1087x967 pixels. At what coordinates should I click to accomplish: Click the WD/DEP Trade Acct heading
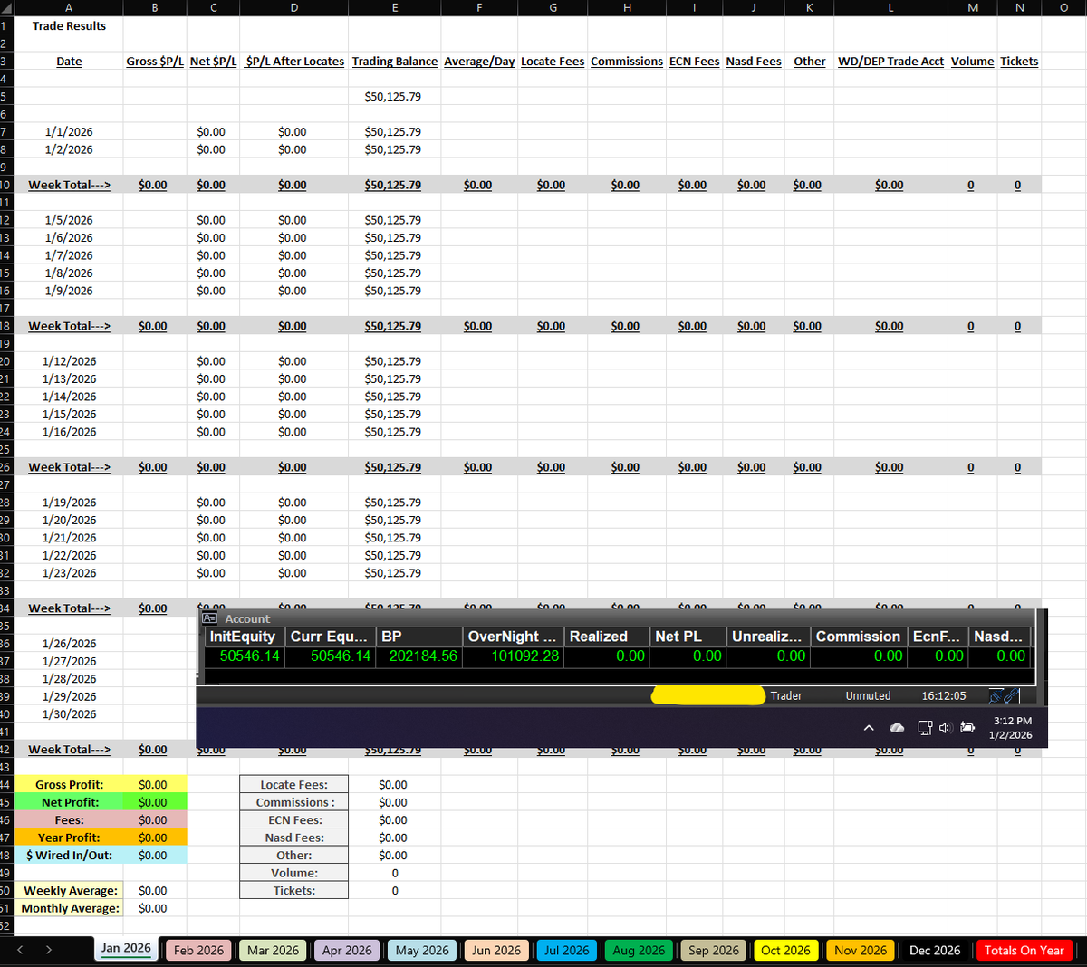[x=890, y=62]
